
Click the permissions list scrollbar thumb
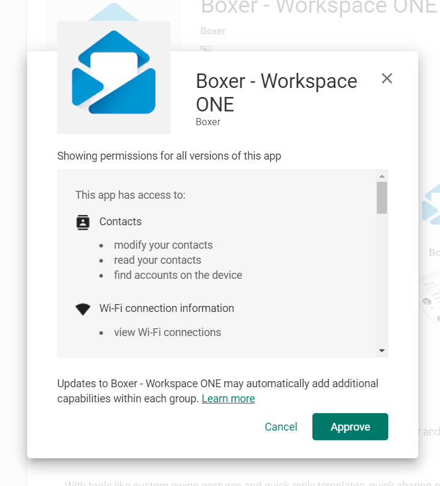tap(382, 198)
